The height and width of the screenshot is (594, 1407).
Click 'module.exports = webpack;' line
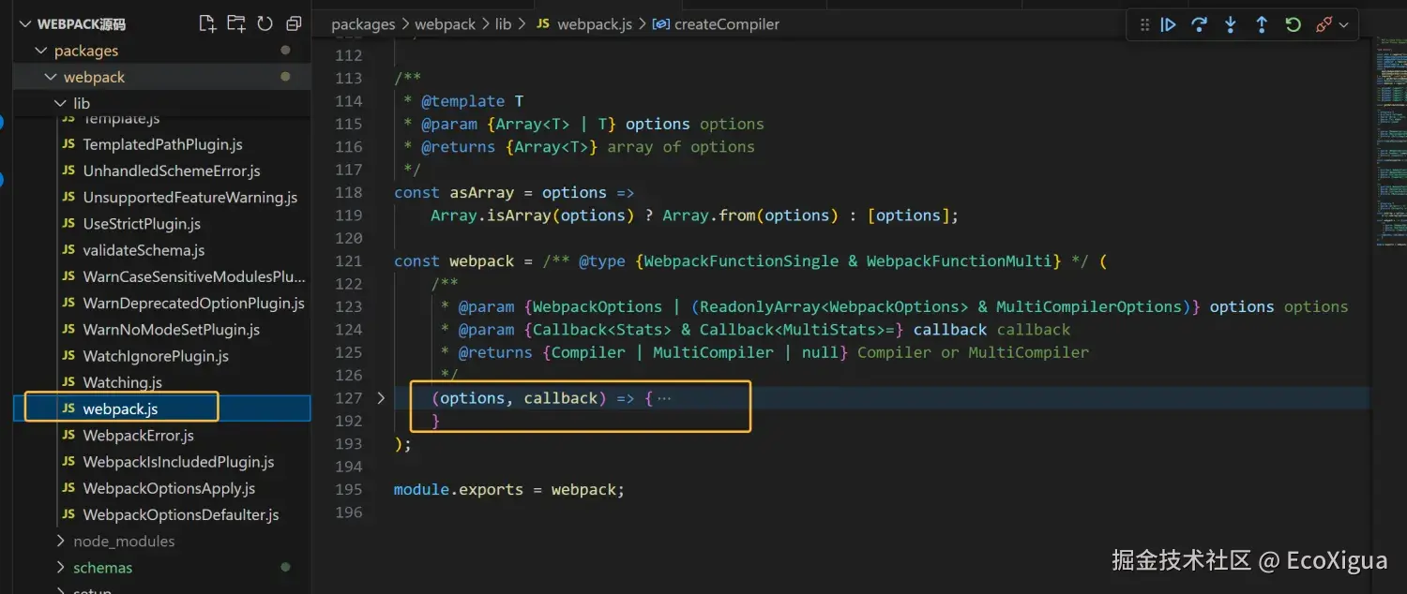click(x=509, y=489)
